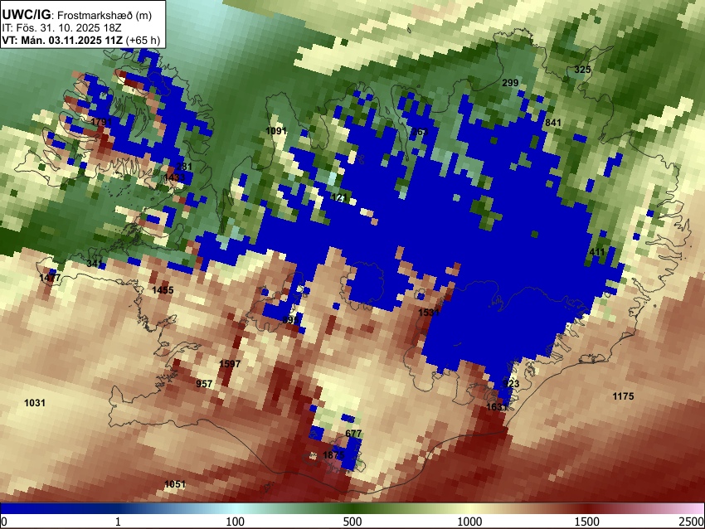Click the legend label "1500"
This screenshot has height=529, width=705.
coord(586,522)
